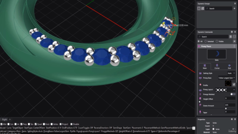Switch to the Corner tab
The width and height of the screenshot is (238, 134).
pos(217,67)
